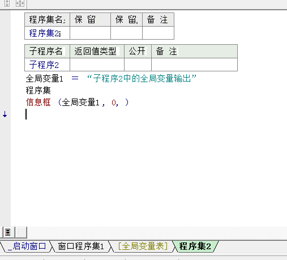287x260 pixels.
Task: Click the 全局变量1 assignment variable
Action: point(45,78)
